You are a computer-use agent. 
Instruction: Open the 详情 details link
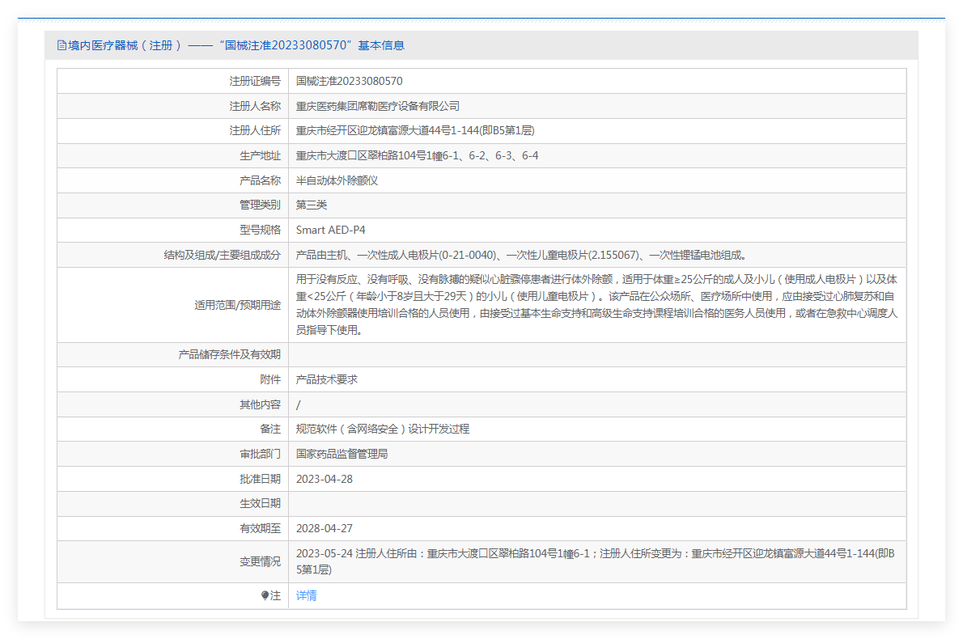[306, 596]
